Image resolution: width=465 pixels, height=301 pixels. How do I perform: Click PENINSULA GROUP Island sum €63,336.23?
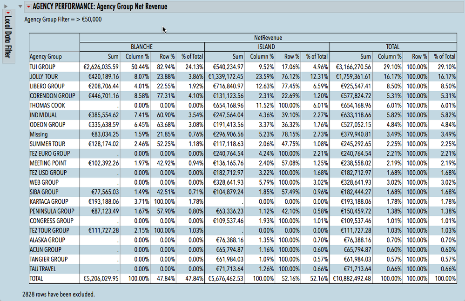point(229,211)
